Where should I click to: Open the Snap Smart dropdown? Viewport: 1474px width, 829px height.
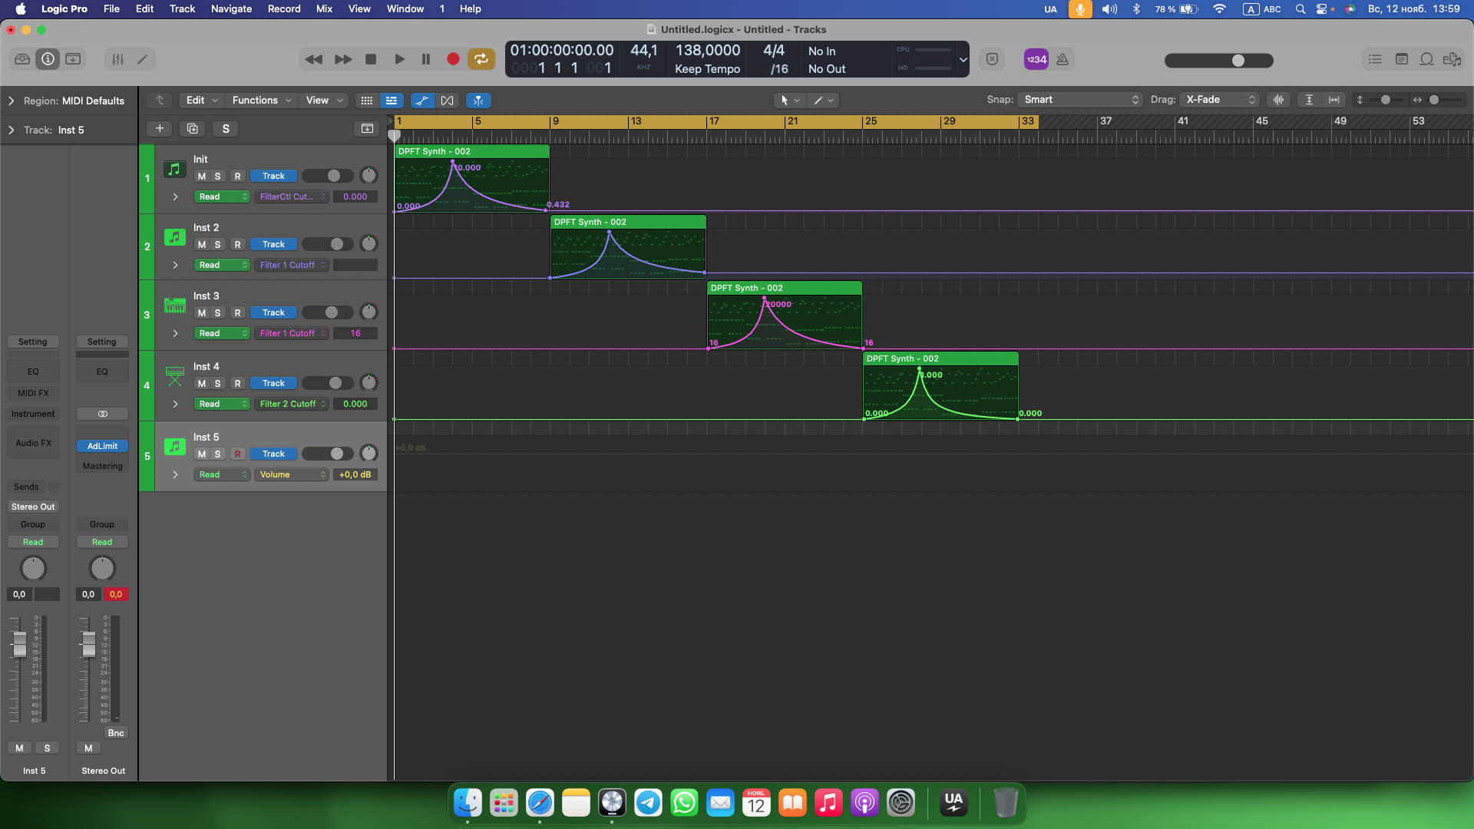point(1080,100)
